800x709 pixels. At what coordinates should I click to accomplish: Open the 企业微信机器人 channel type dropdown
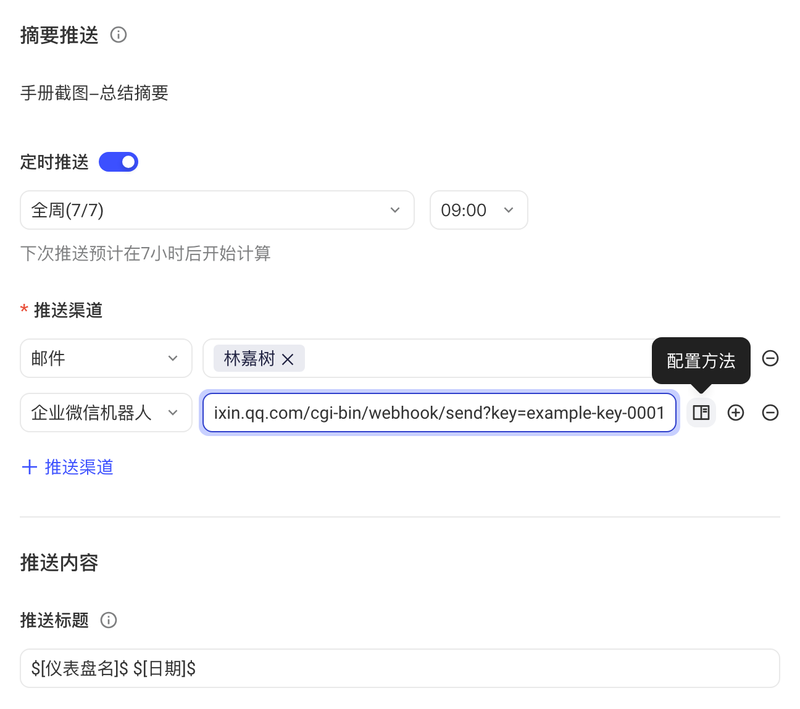106,413
